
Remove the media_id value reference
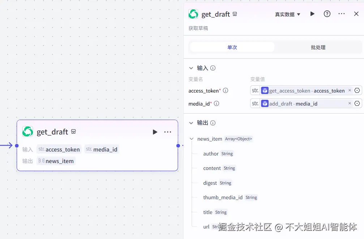(x=349, y=103)
